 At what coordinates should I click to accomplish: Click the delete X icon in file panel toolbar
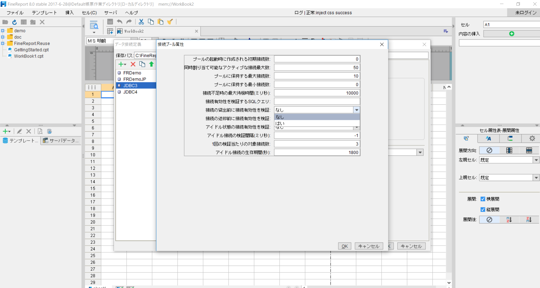coord(42,22)
